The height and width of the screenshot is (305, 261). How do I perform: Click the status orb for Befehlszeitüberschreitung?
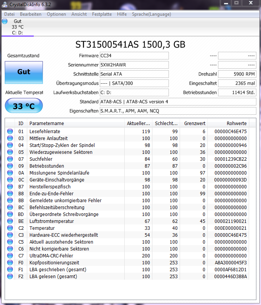coord(10,207)
